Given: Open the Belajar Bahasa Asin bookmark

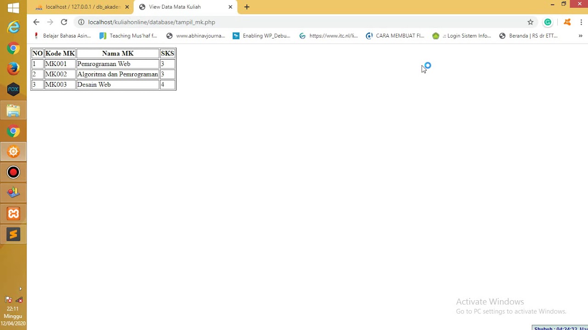Looking at the screenshot, I should pyautogui.click(x=63, y=36).
